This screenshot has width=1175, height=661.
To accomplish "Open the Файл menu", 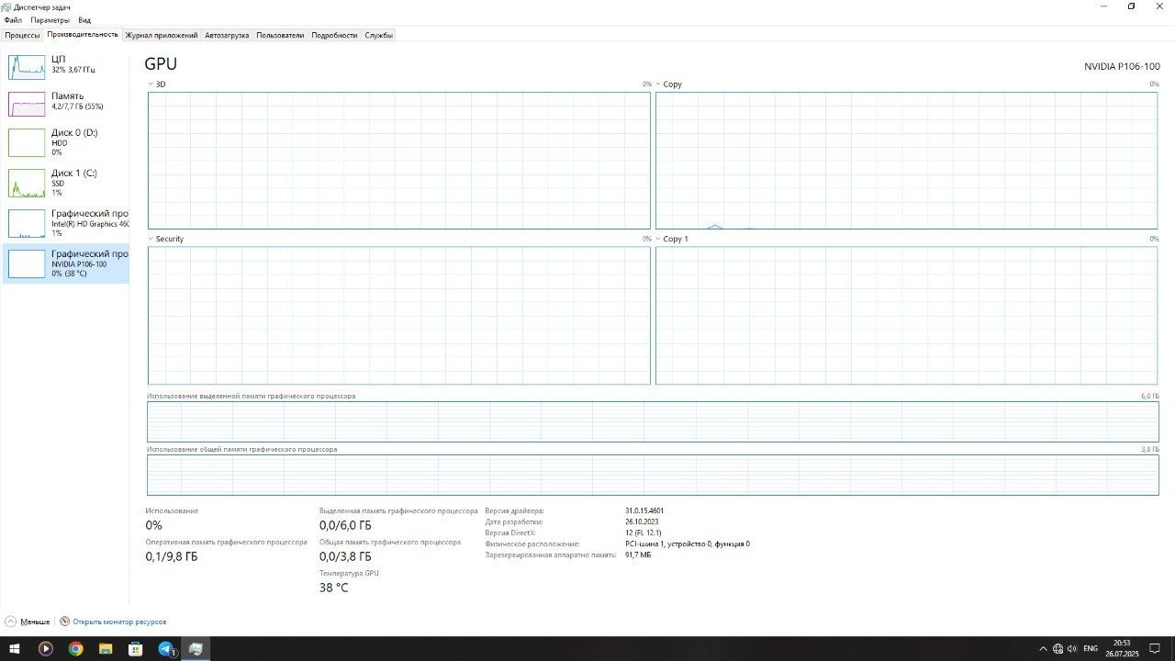I will click(13, 19).
